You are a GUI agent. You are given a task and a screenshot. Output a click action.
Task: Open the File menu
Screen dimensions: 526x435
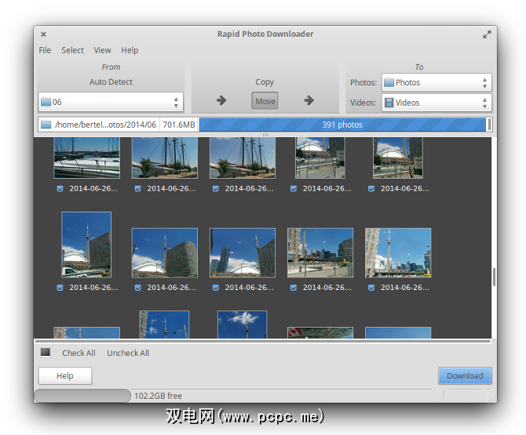[45, 50]
